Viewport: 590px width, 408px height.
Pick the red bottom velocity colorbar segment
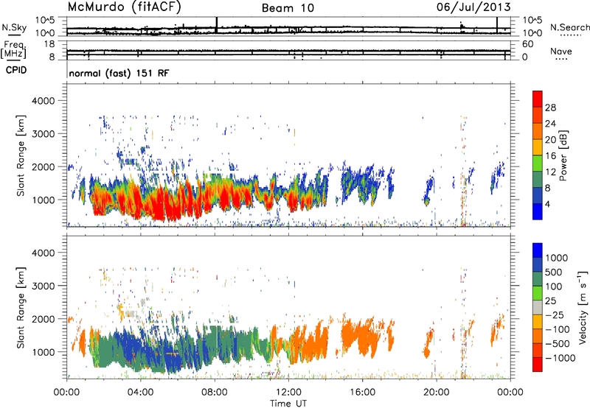538,365
